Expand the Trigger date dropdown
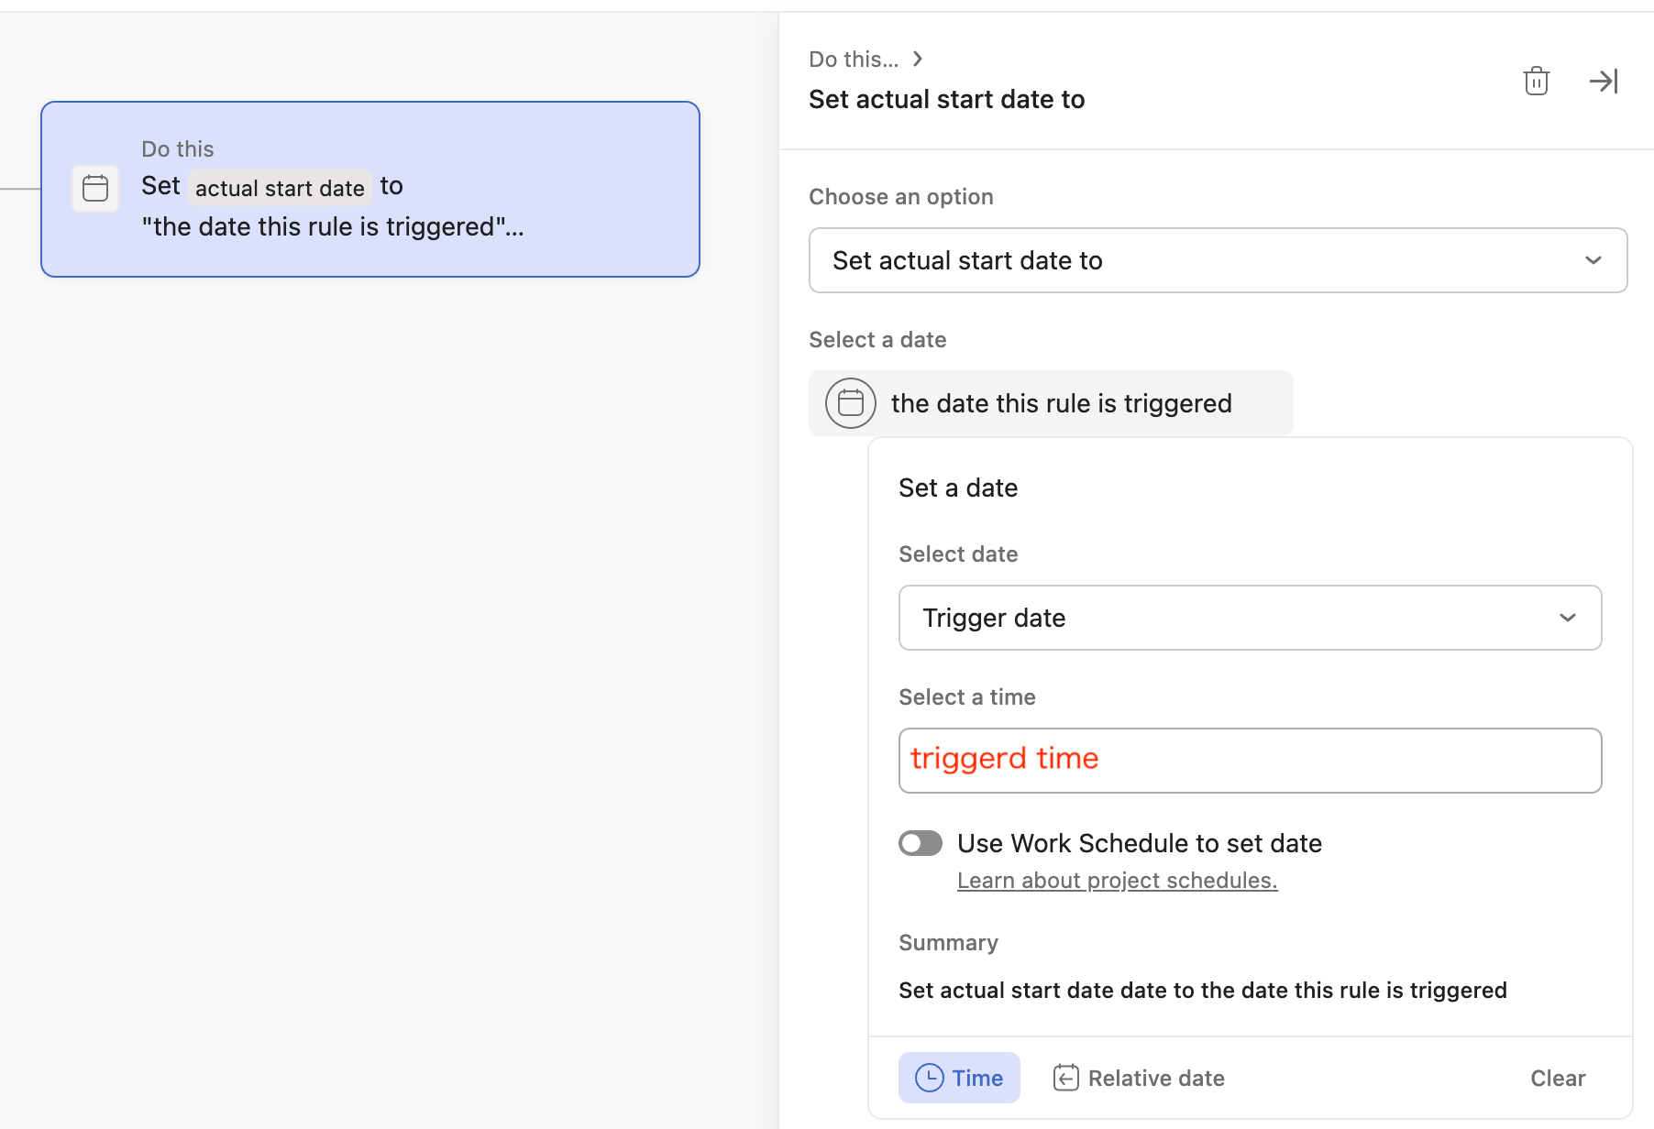The width and height of the screenshot is (1654, 1129). coord(1249,618)
